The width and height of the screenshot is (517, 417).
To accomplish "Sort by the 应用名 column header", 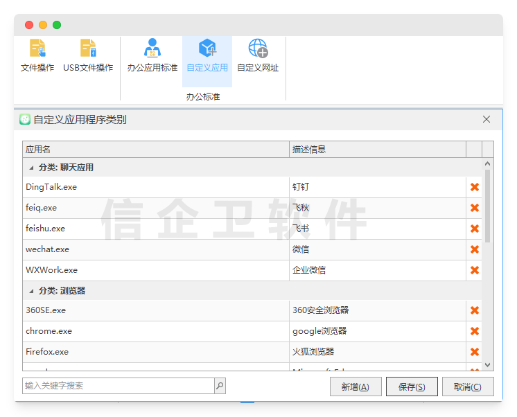I will tap(155, 150).
